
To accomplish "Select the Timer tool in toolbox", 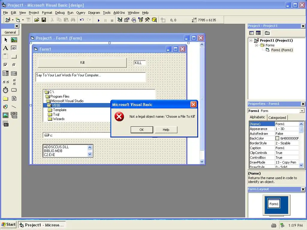I will (5, 90).
